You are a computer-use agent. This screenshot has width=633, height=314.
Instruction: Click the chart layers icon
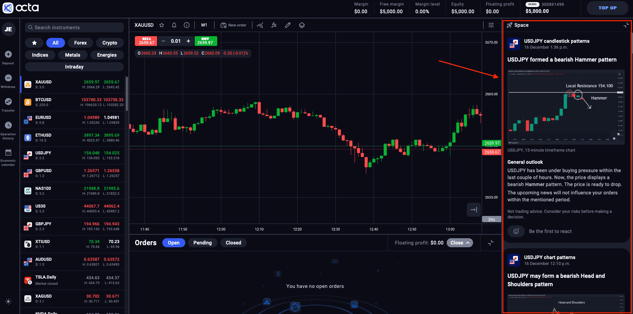coord(301,25)
